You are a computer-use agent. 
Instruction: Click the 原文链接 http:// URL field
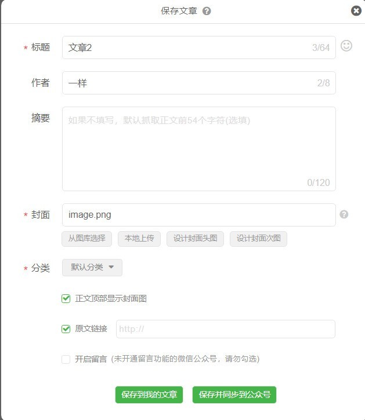(226, 329)
